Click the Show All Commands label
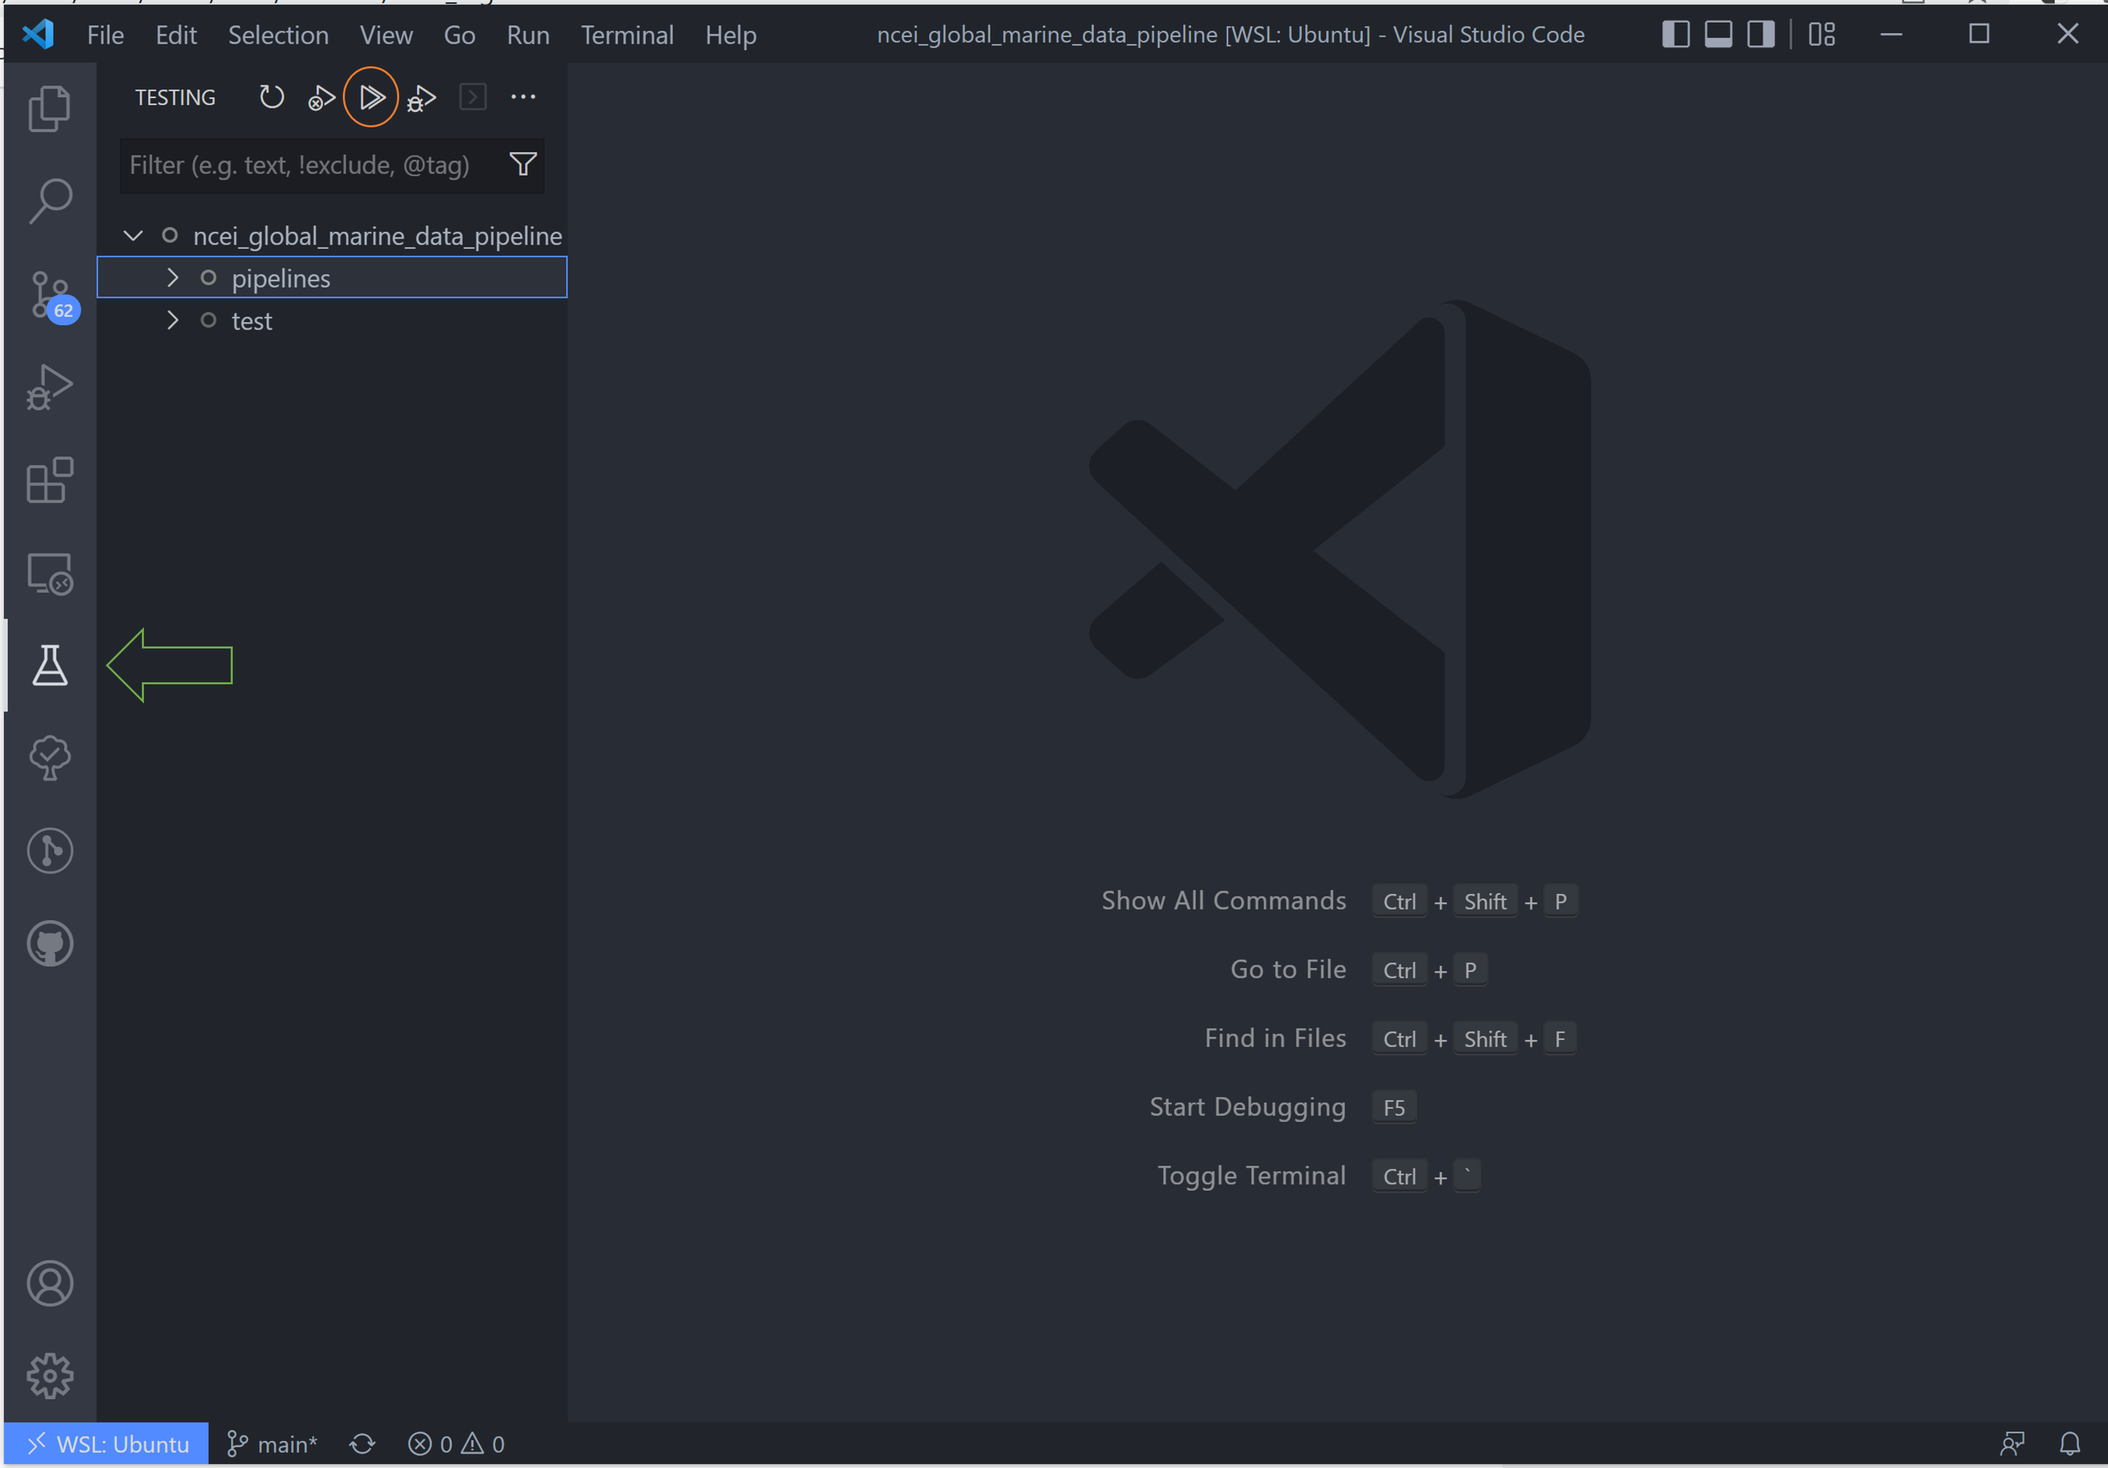This screenshot has width=2108, height=1468. coord(1224,900)
